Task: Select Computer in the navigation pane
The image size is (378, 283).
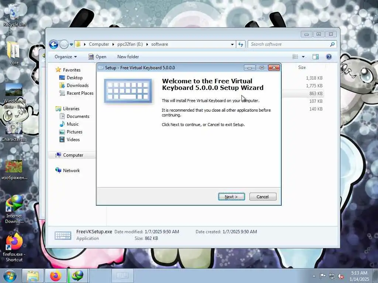Action: [73, 155]
